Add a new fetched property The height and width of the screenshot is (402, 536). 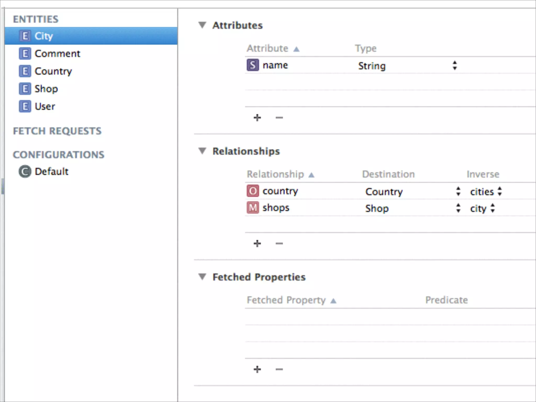click(x=257, y=370)
